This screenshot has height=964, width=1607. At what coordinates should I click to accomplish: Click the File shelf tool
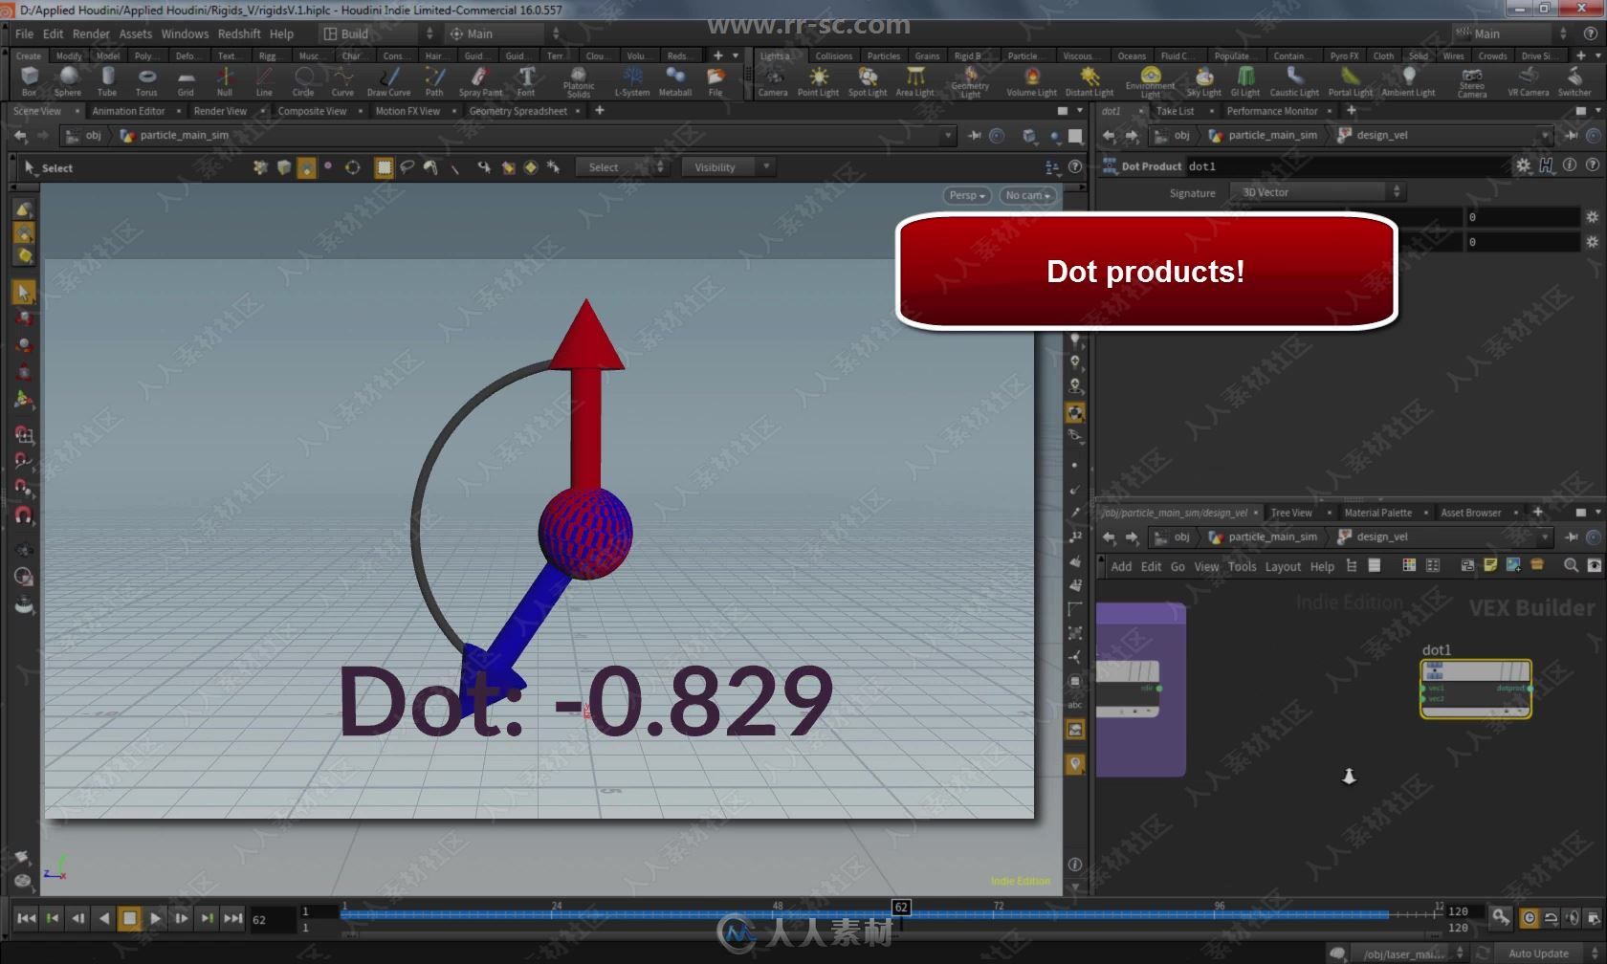[x=715, y=81]
